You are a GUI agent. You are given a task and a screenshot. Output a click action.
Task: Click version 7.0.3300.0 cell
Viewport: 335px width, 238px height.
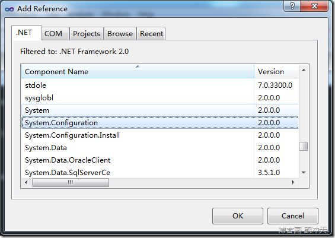click(275, 85)
